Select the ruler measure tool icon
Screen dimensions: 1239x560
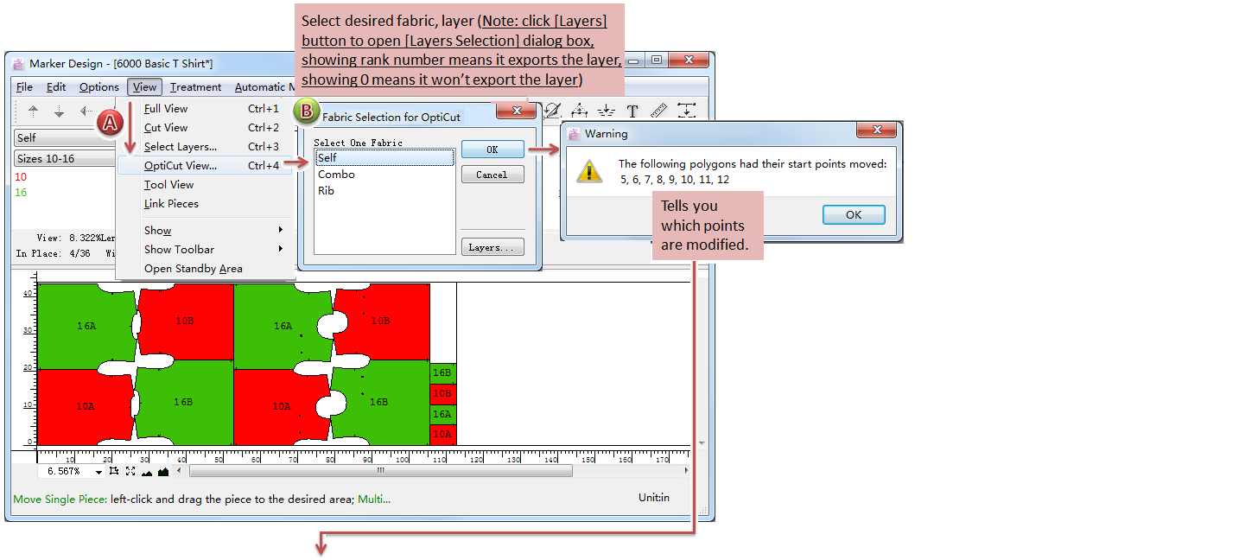tap(659, 111)
